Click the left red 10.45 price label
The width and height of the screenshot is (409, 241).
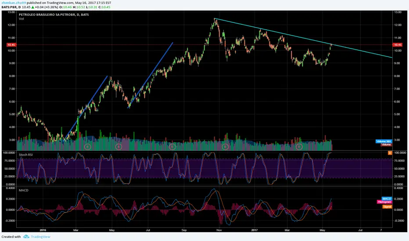[x=11, y=45]
